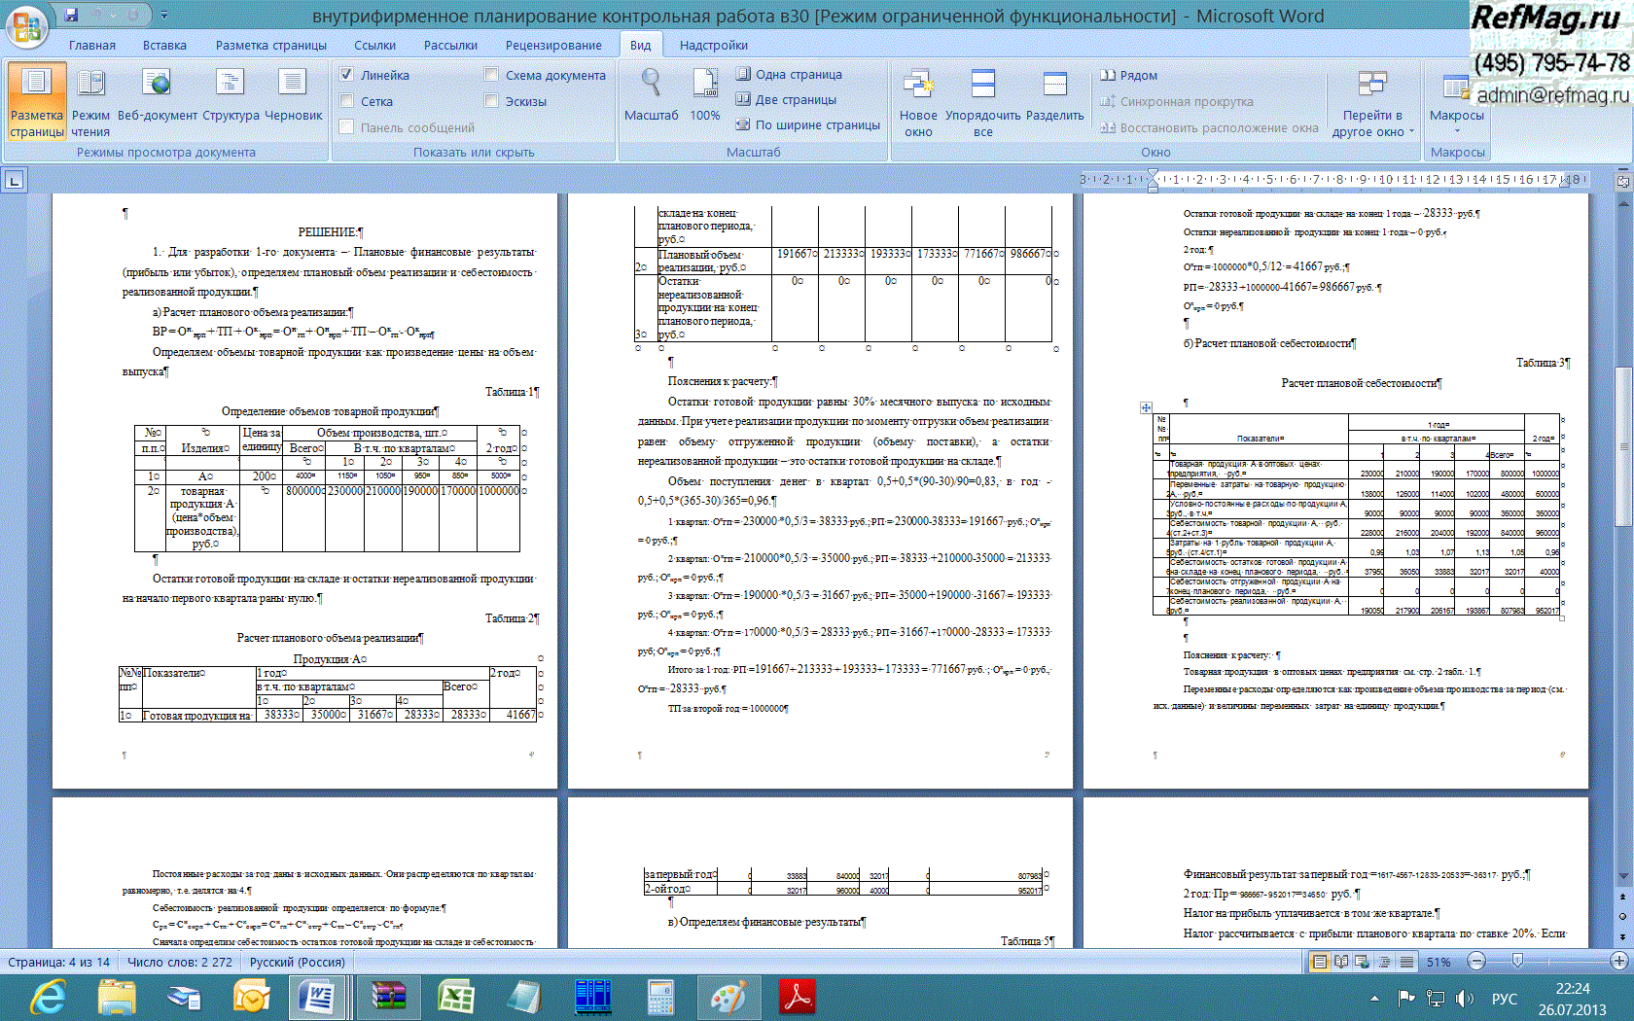Viewport: 1634px width, 1021px height.
Task: Set zoom to 100% icon
Action: click(705, 96)
